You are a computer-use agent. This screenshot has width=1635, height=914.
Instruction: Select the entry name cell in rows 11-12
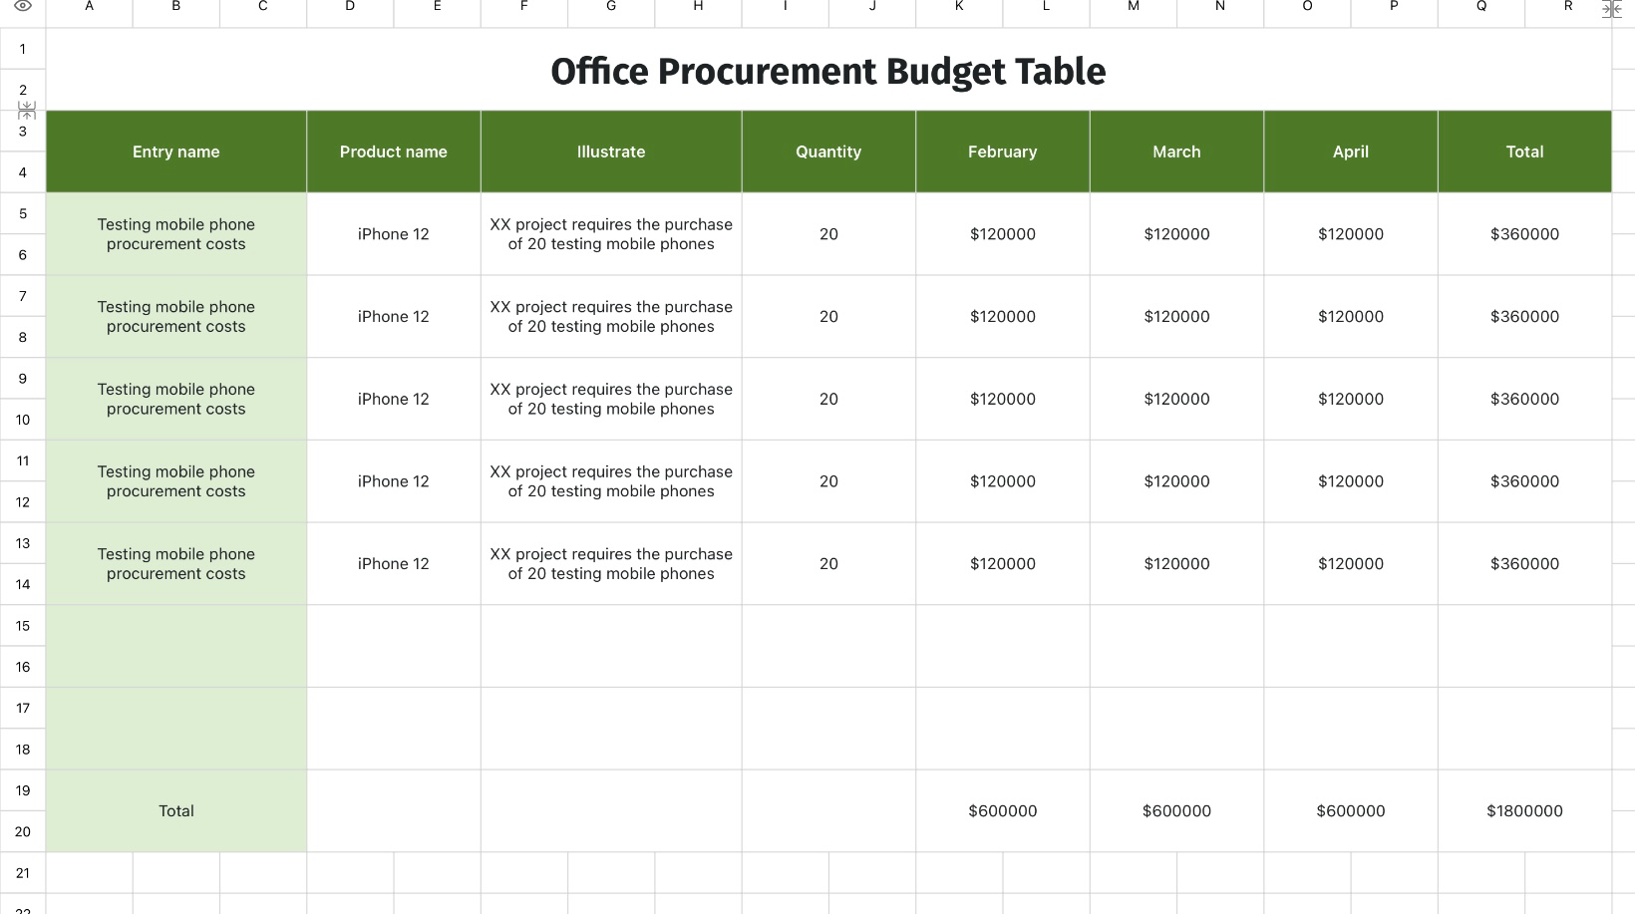[176, 481]
